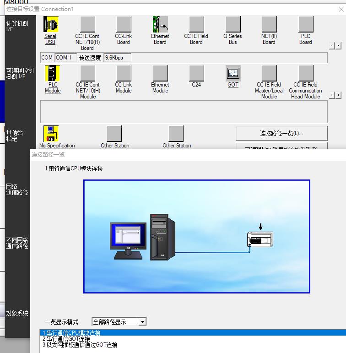Viewport: 346px width, 353px height.
Task: Click the PC-side Ethernet Board icon
Action: (x=160, y=24)
